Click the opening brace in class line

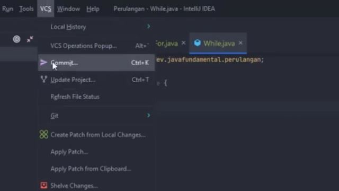(165, 83)
